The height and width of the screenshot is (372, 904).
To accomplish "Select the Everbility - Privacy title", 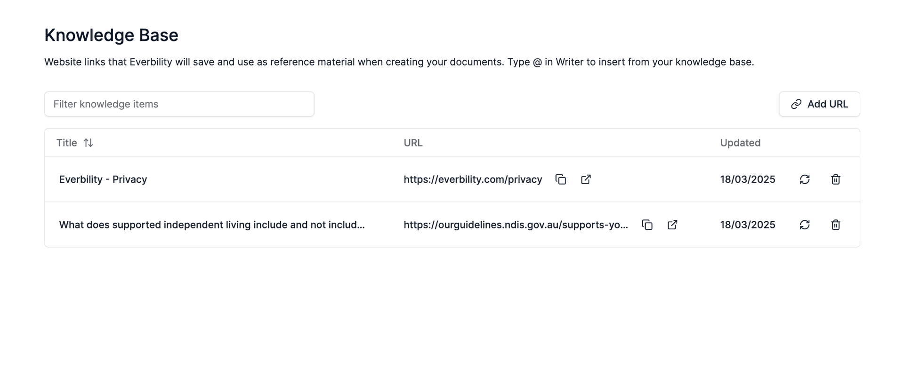I will point(103,179).
